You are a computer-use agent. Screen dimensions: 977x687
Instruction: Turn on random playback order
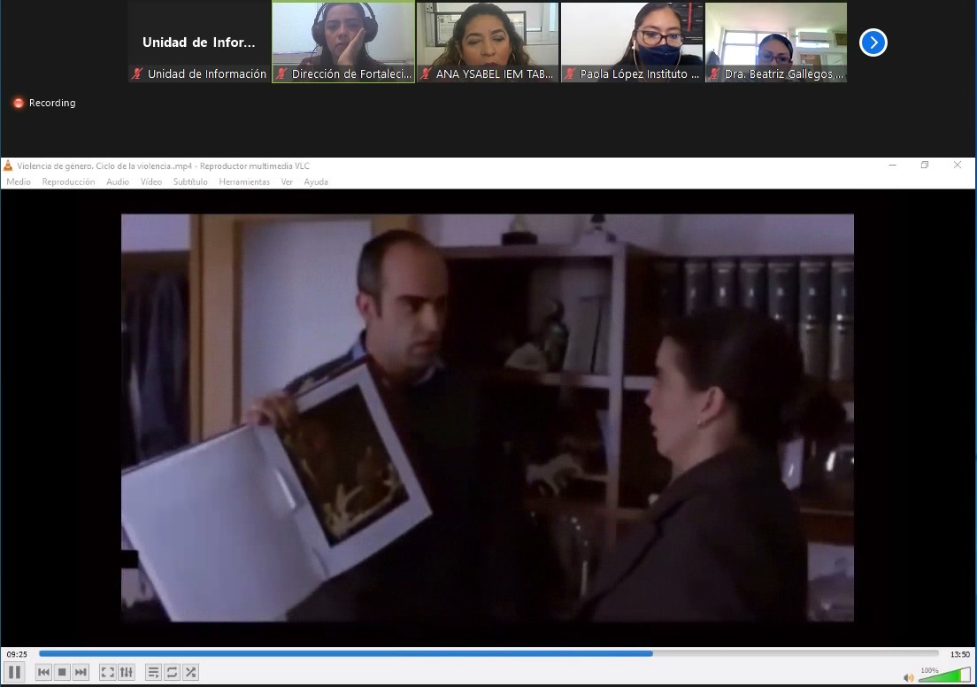click(x=190, y=671)
